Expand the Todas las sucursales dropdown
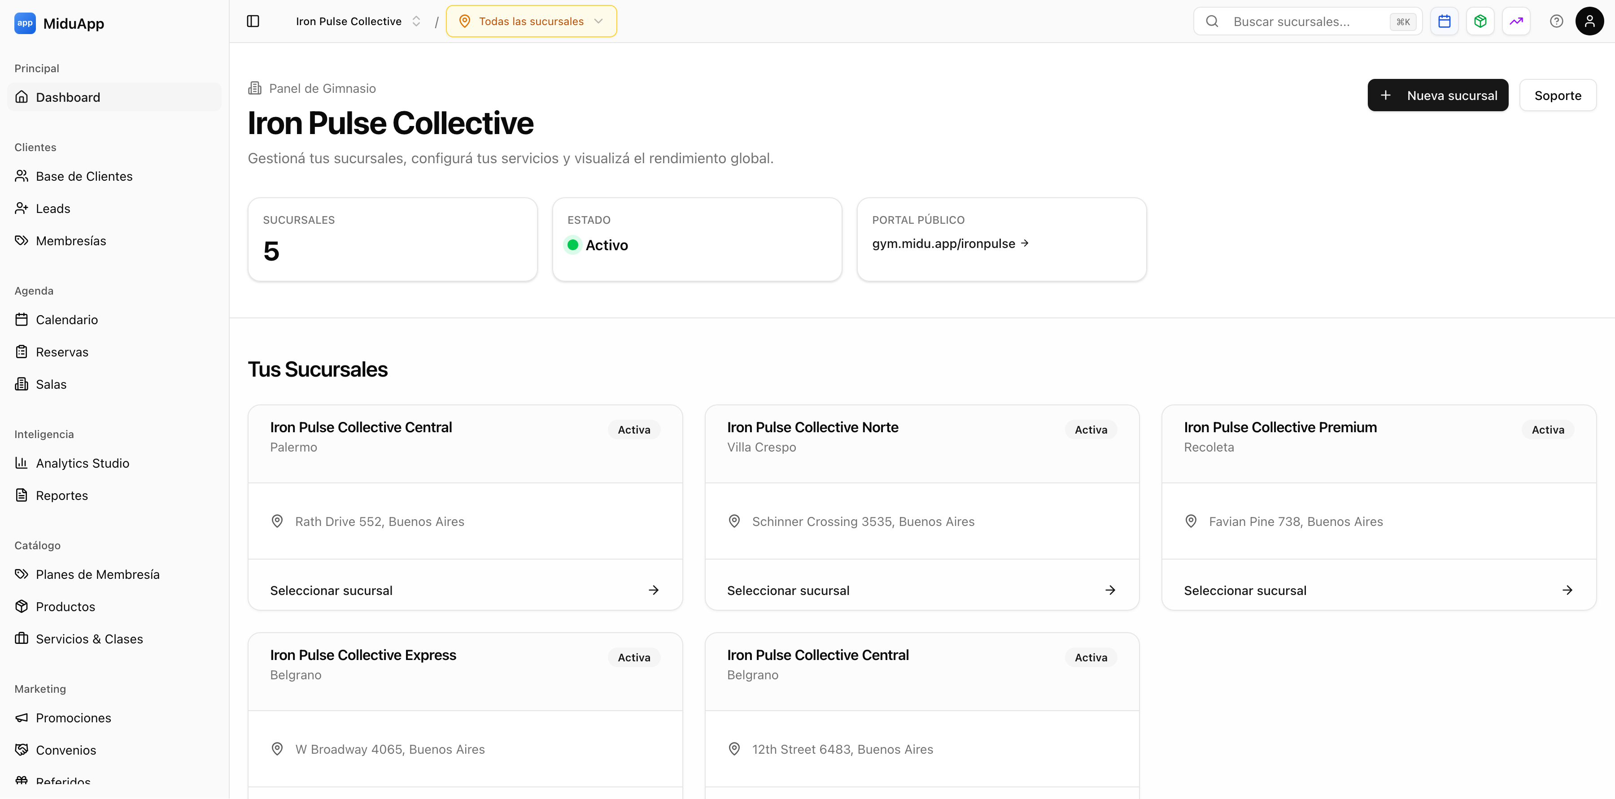The height and width of the screenshot is (799, 1615). pyautogui.click(x=530, y=21)
